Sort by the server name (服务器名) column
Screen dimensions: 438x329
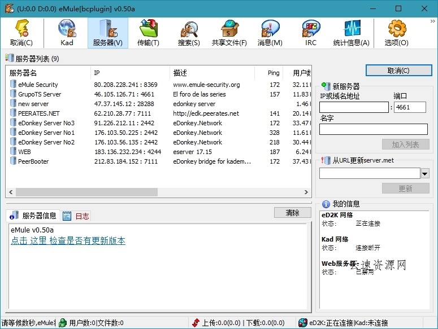coord(49,73)
